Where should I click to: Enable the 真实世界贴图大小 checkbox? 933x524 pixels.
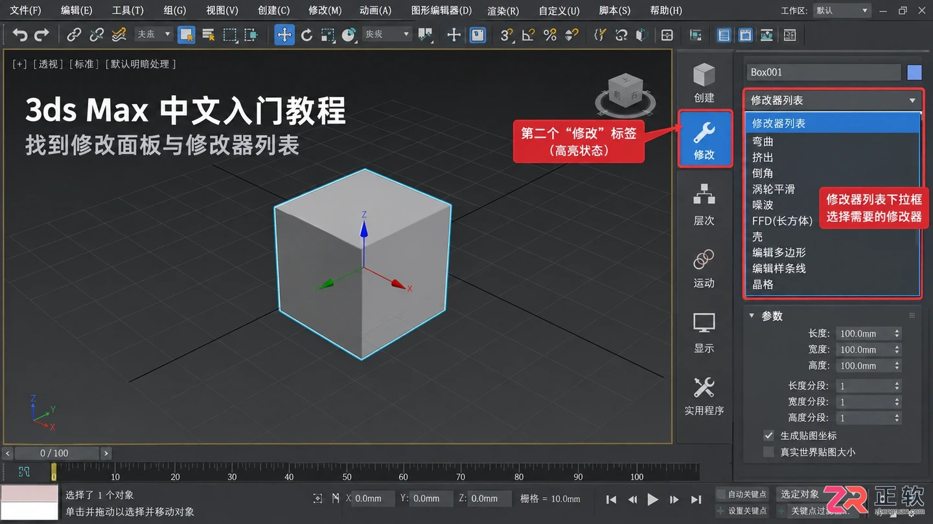click(768, 452)
